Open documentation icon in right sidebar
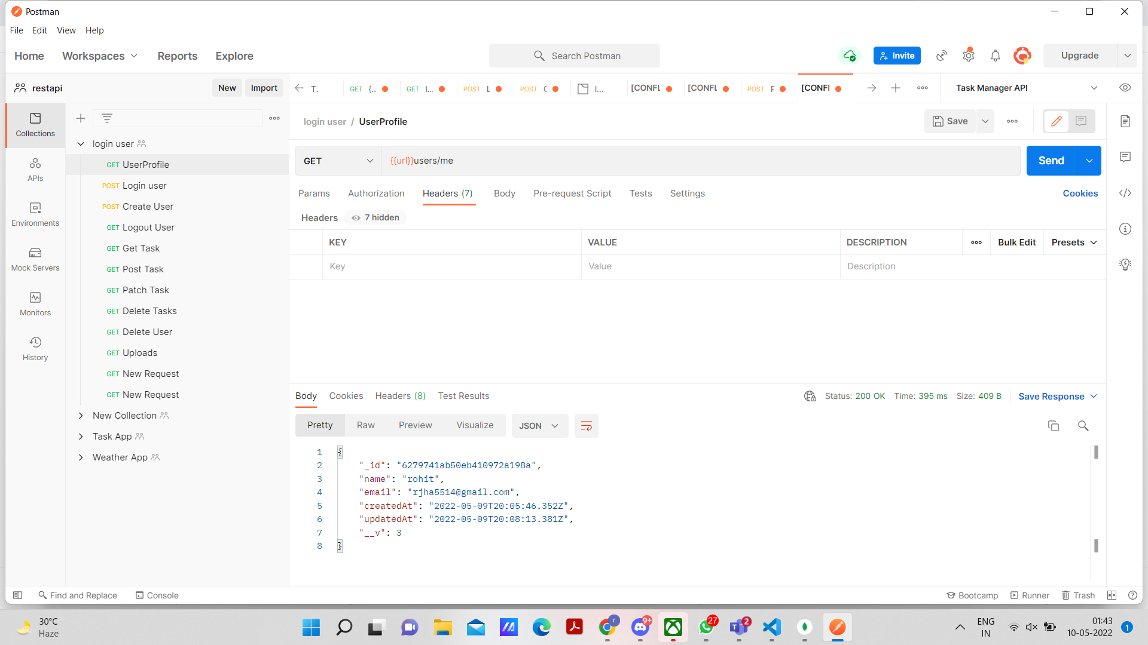The height and width of the screenshot is (645, 1148). click(1125, 121)
